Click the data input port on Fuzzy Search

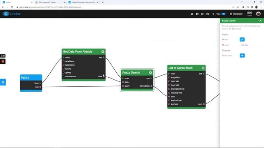123,82
